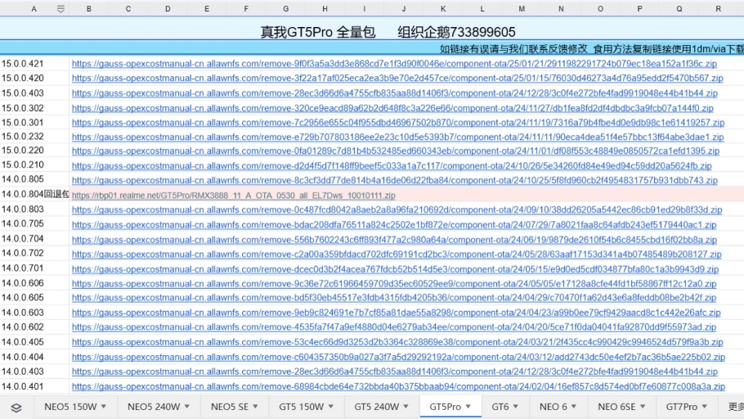Open the download link for version 14.0.0.705

tap(394, 225)
